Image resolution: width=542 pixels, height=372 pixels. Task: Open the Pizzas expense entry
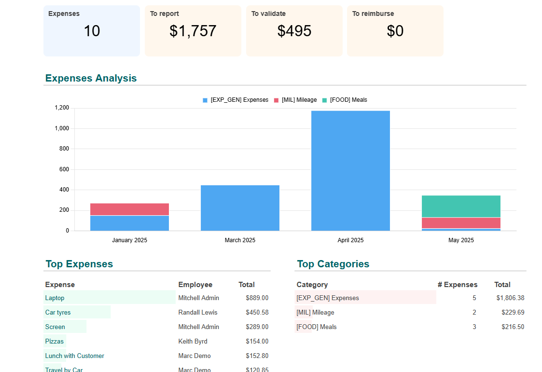click(x=55, y=342)
